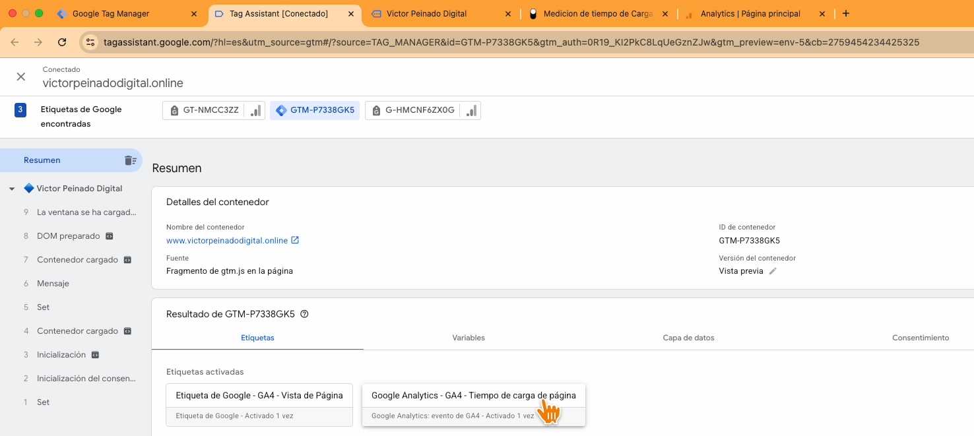Click Fragmento de gtm.js en la página text

pos(230,271)
